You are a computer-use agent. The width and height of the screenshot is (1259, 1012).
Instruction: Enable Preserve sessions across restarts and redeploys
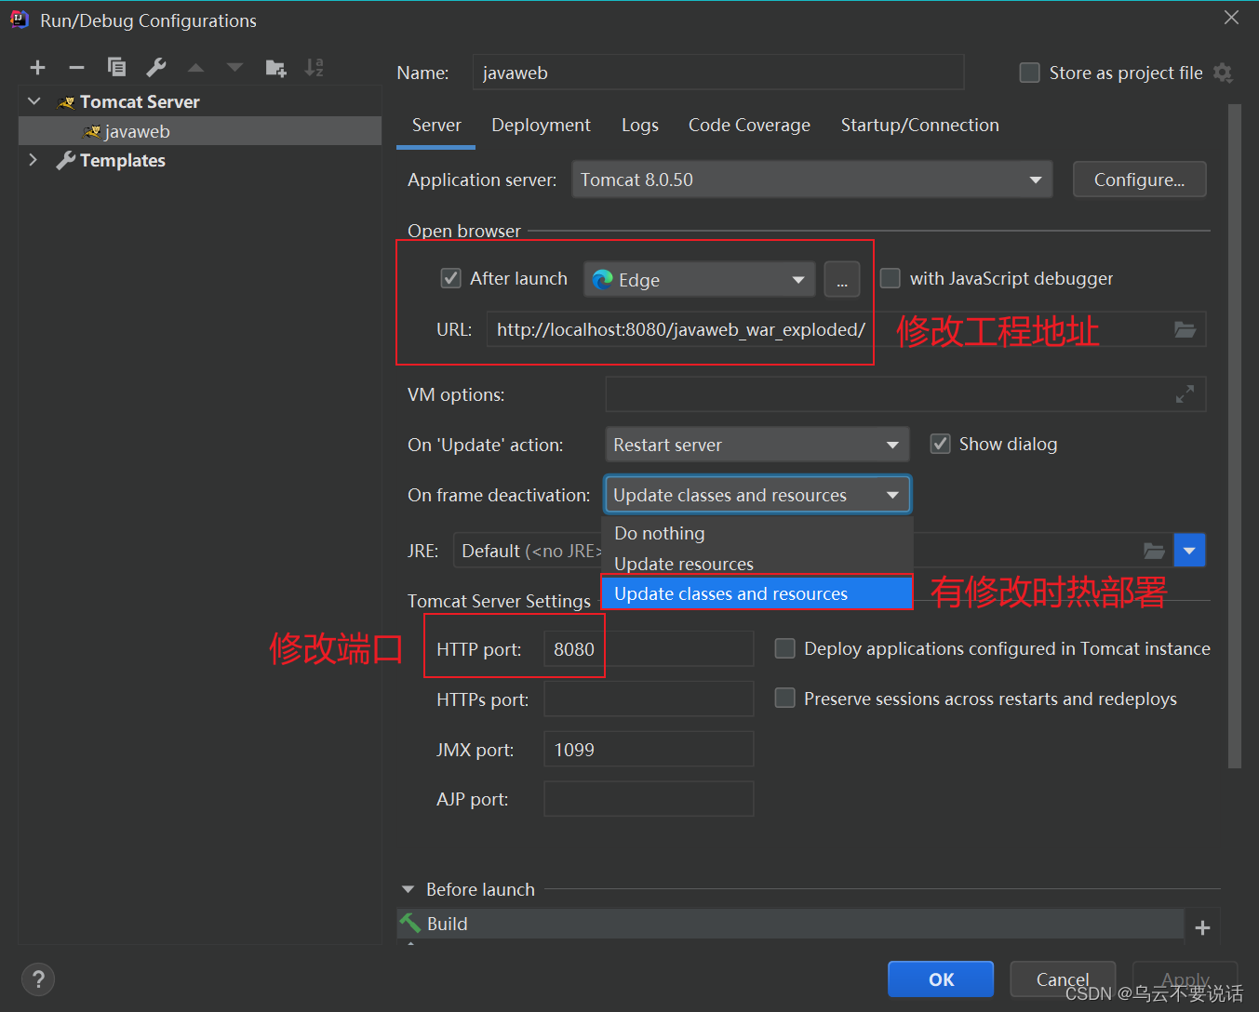[785, 699]
